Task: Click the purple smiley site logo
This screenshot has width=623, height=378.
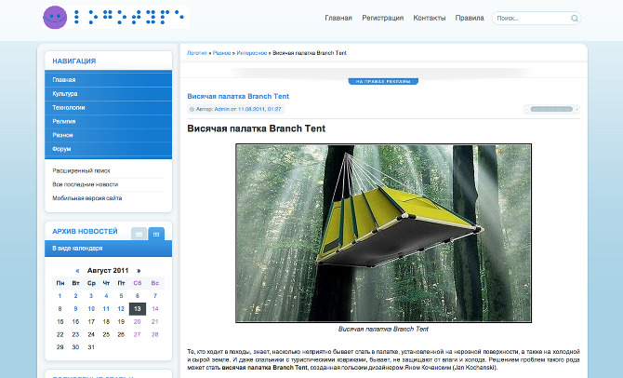Action: tap(55, 18)
